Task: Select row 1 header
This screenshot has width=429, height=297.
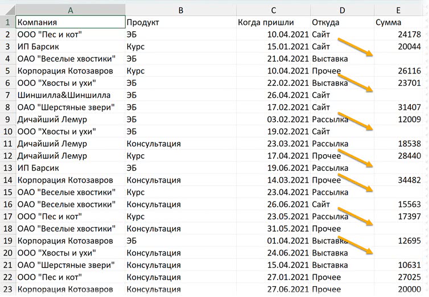Action: click(7, 22)
